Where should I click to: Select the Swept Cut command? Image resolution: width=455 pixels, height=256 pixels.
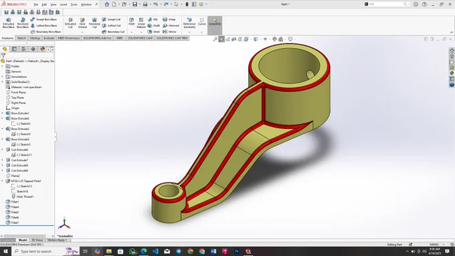[x=111, y=19]
